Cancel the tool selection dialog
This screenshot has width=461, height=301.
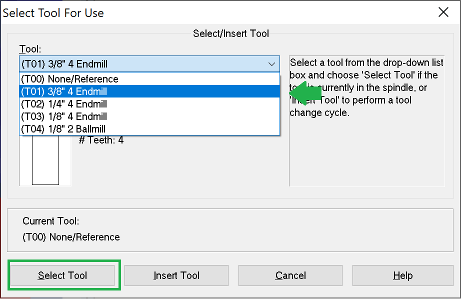[290, 275]
